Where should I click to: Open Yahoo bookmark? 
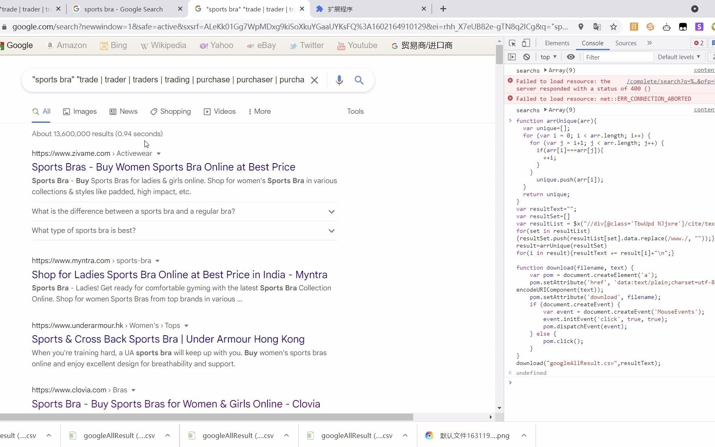click(x=216, y=45)
